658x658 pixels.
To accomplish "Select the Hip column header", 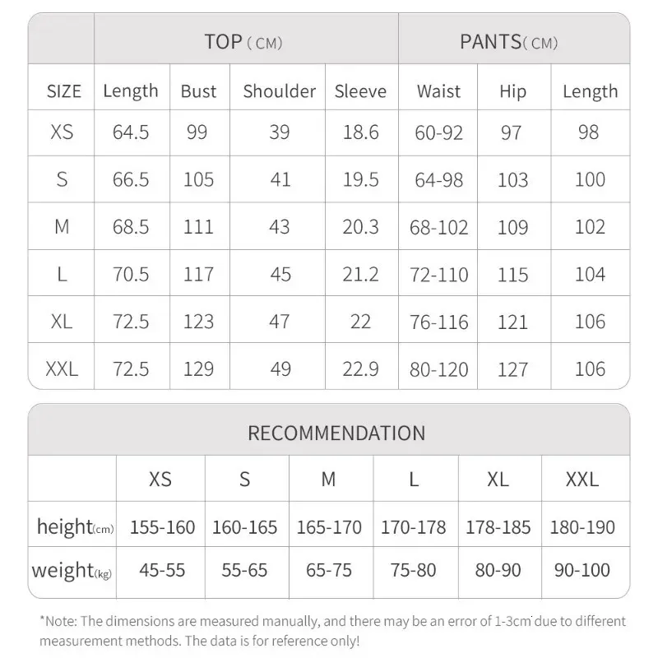I will point(512,91).
